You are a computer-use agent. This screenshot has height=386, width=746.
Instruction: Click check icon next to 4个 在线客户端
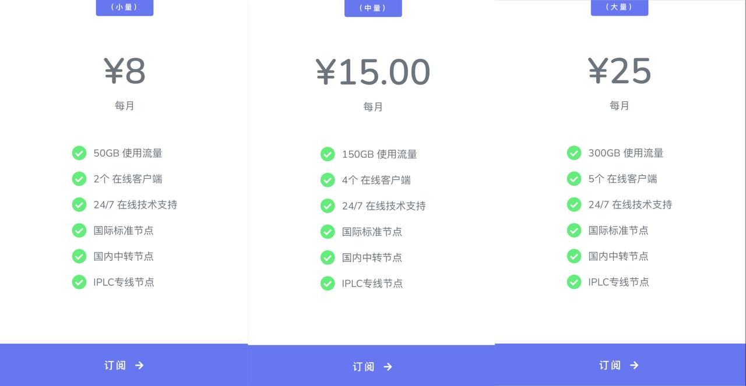(x=328, y=180)
